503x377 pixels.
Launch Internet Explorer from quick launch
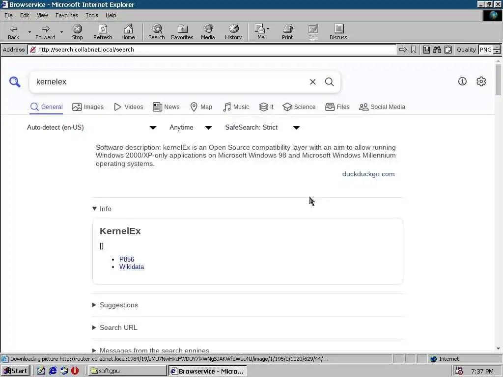[53, 371]
